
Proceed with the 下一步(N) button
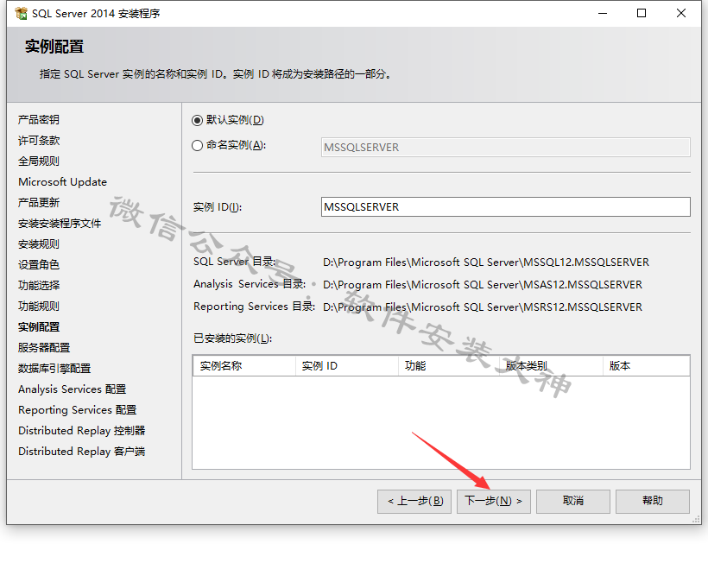tap(494, 501)
